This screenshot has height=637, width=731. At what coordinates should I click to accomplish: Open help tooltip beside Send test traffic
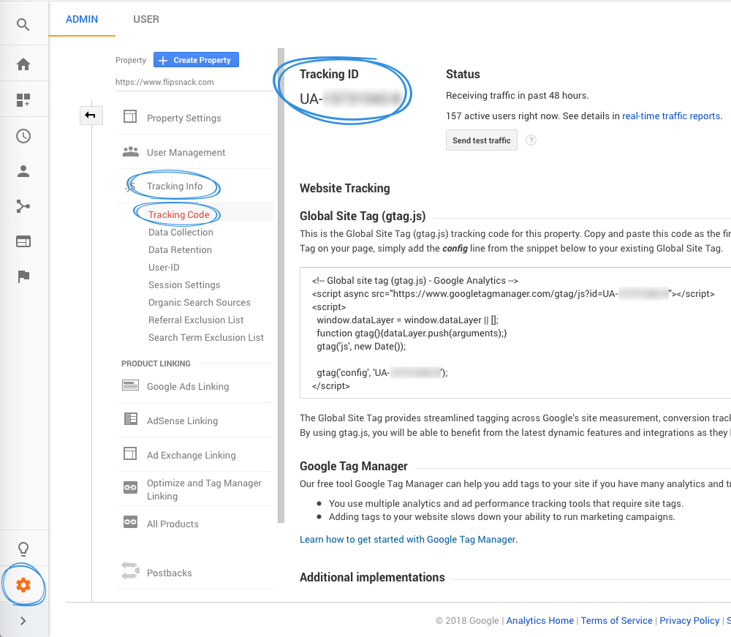[x=531, y=140]
